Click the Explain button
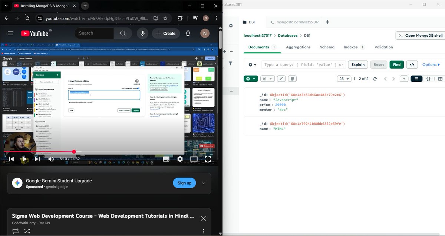The height and width of the screenshot is (236, 445). [358, 64]
